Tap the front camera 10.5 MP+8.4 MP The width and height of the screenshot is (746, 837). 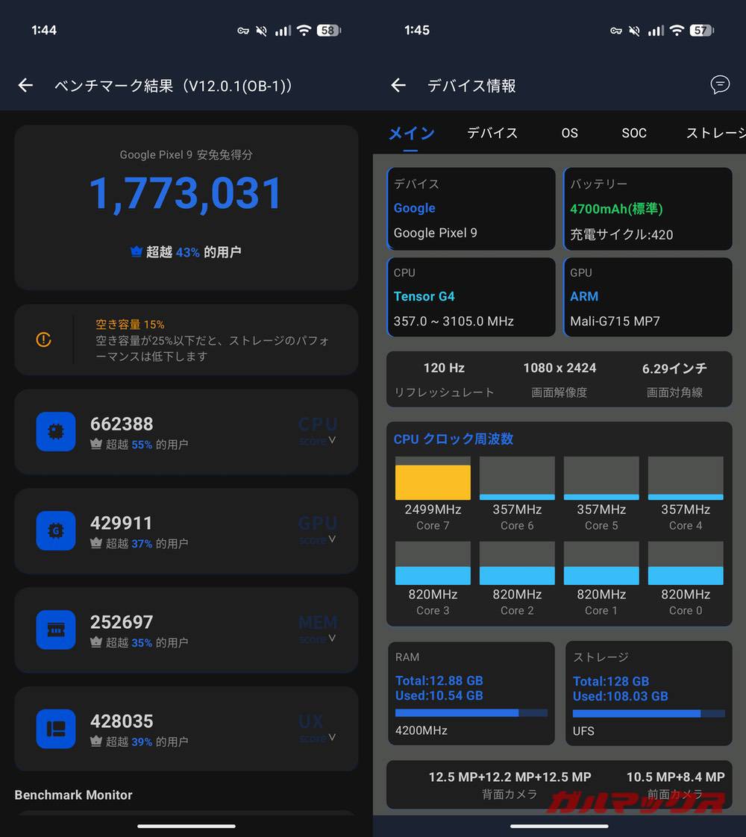(676, 777)
